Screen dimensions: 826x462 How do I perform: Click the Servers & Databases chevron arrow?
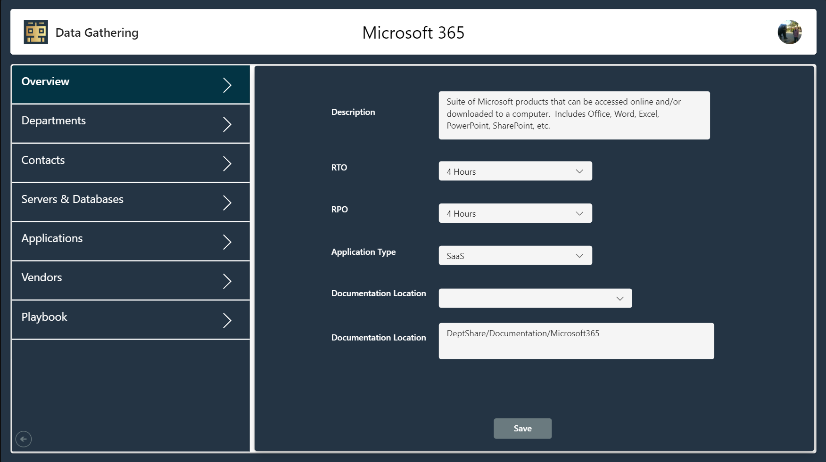tap(227, 203)
